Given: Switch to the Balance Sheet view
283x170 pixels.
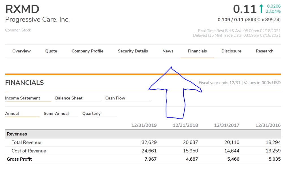Looking at the screenshot, I should [69, 98].
